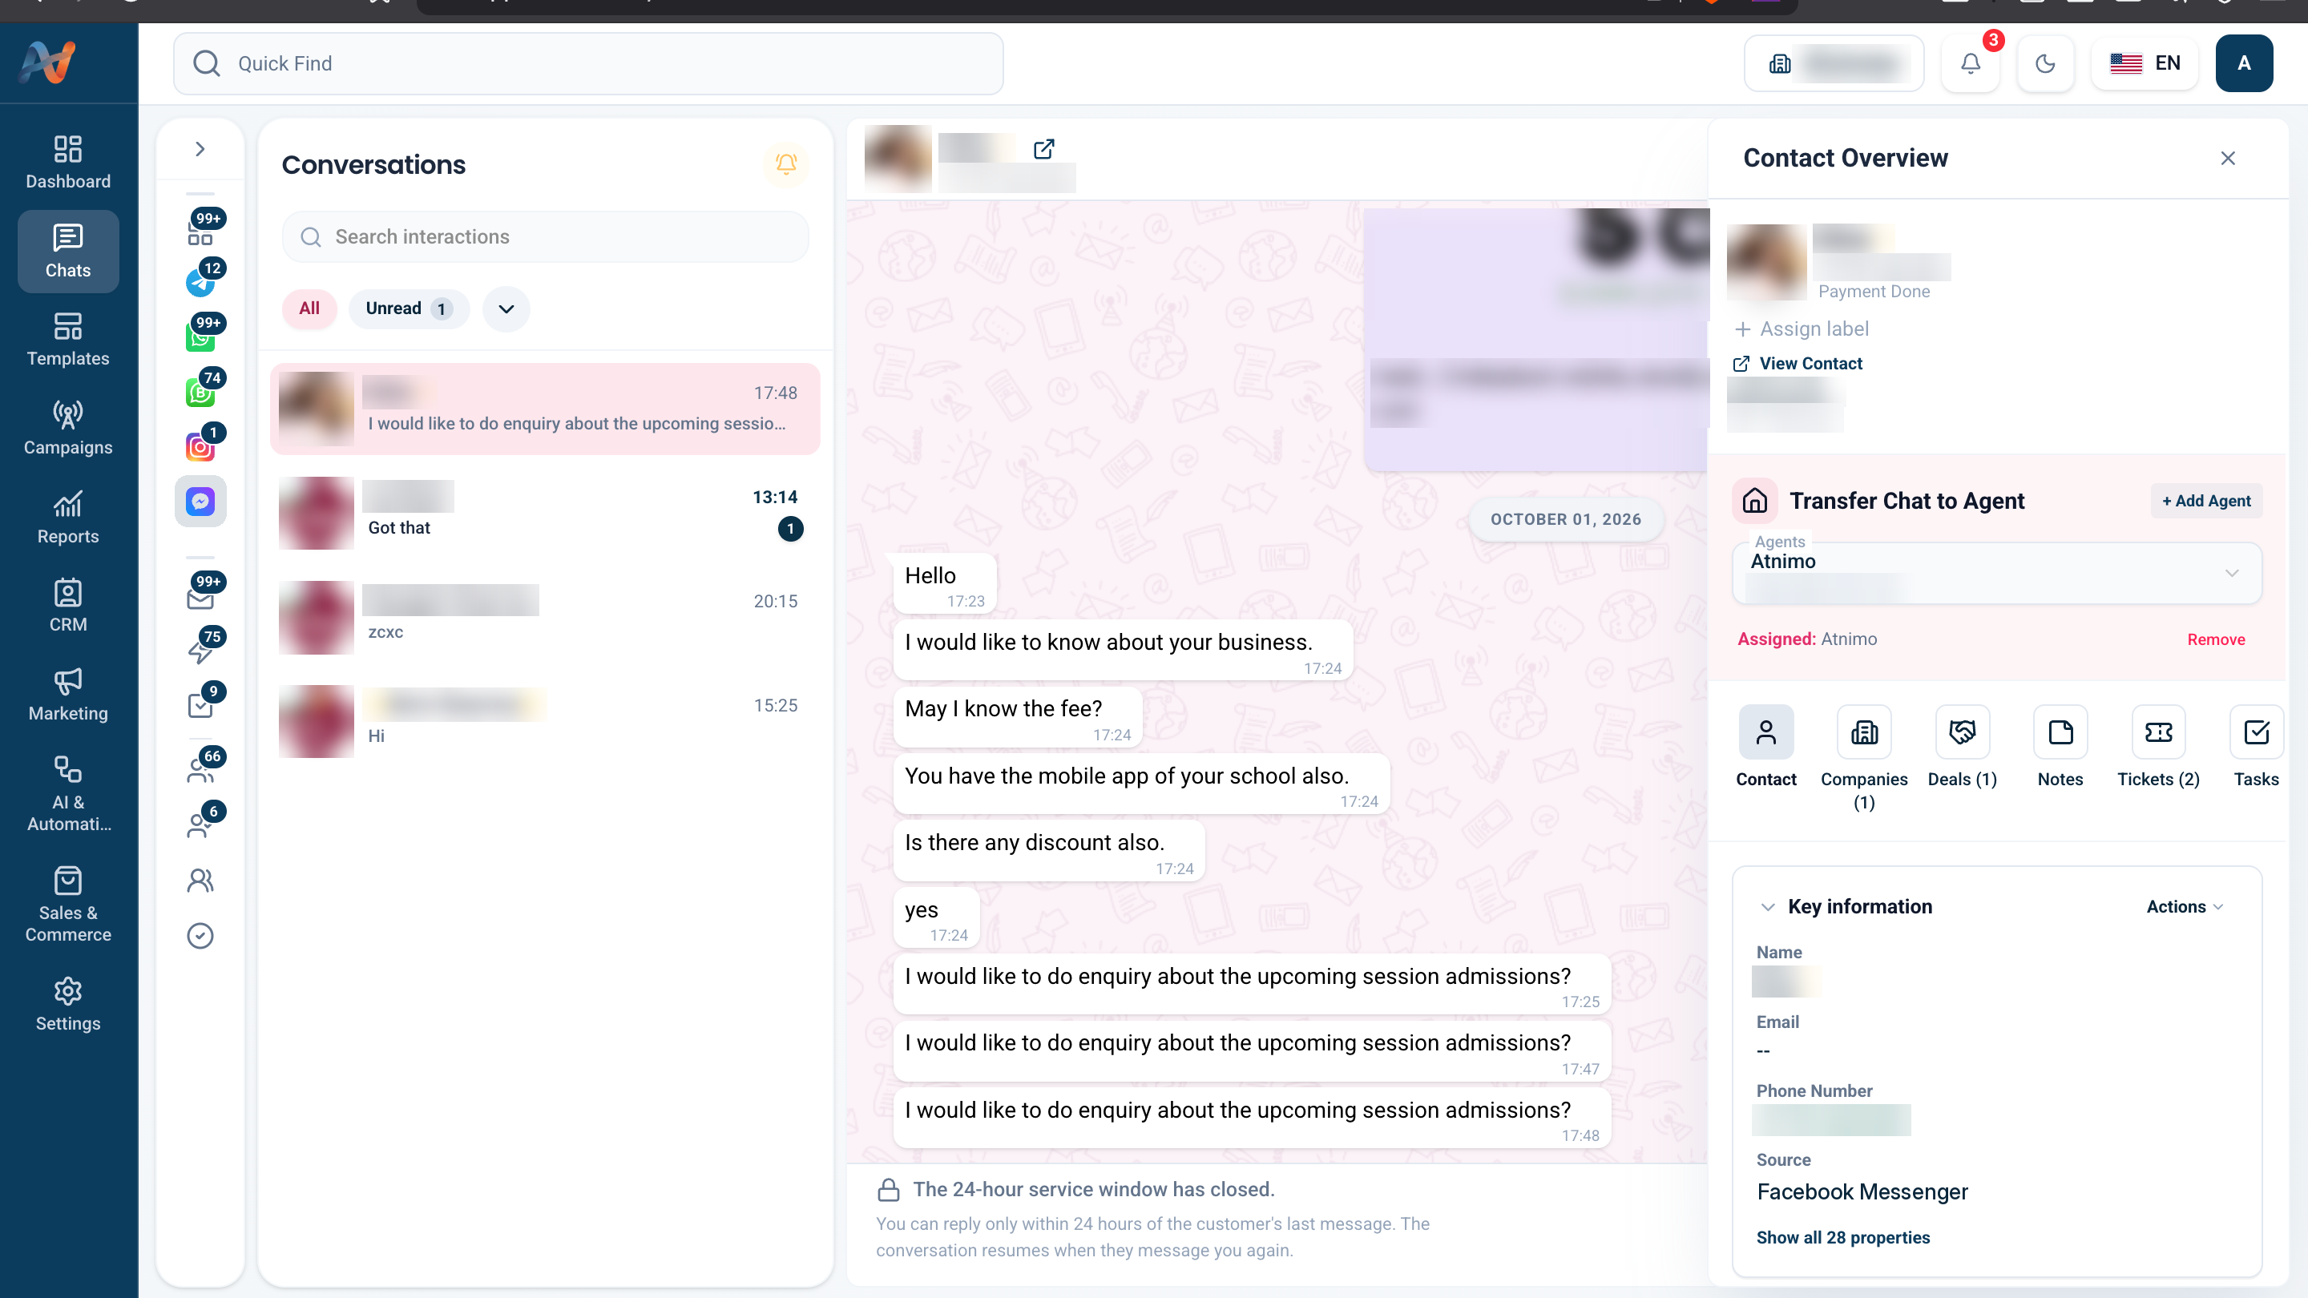The height and width of the screenshot is (1298, 2308).
Task: Click the Search interactions field
Action: tap(545, 236)
